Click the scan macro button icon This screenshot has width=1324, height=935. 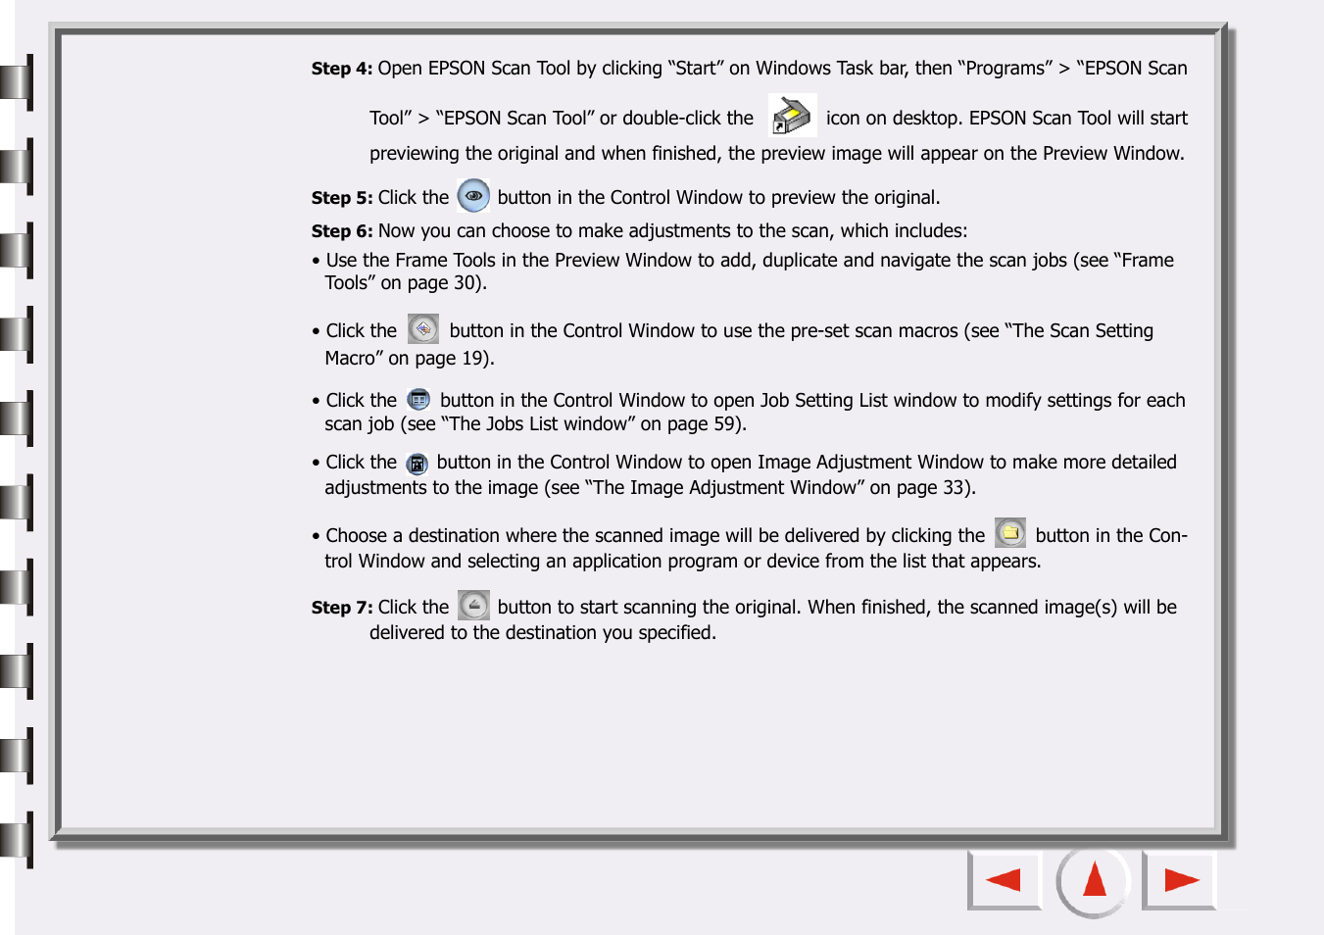click(x=423, y=329)
